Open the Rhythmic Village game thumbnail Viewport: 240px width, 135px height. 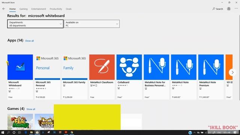(44, 122)
